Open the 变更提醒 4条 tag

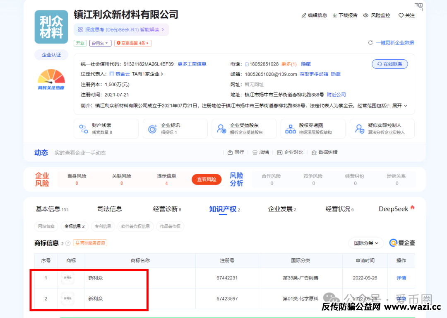click(133, 43)
